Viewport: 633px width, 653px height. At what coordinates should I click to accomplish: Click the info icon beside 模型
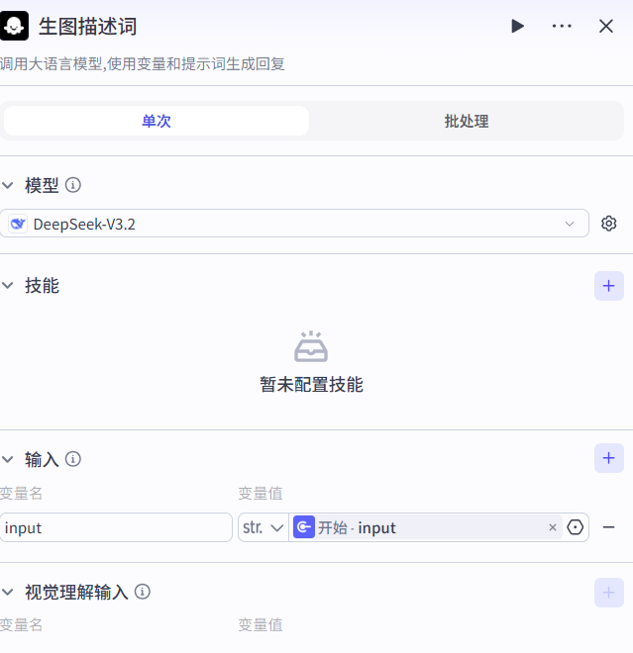73,185
